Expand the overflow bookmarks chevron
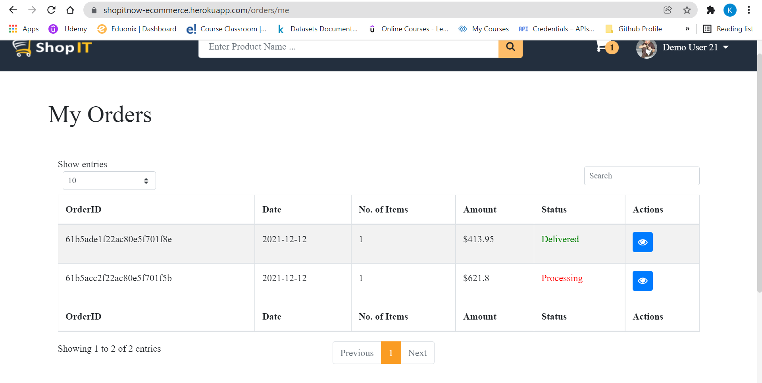 click(688, 29)
